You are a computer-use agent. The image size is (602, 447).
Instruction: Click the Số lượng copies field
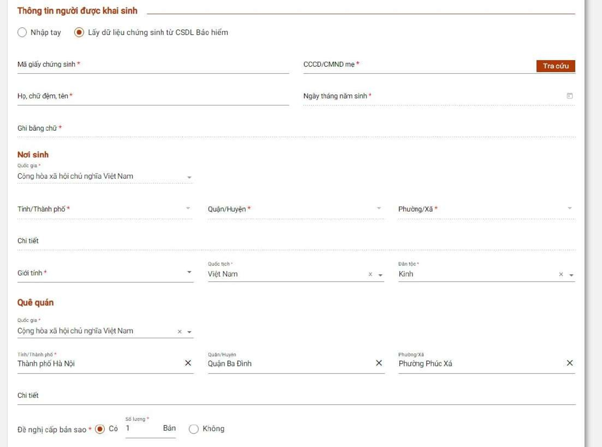click(141, 429)
